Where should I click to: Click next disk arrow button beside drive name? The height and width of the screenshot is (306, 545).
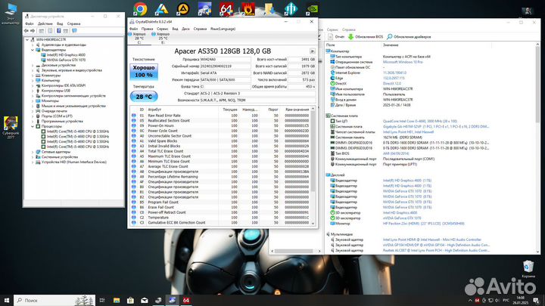(x=313, y=51)
